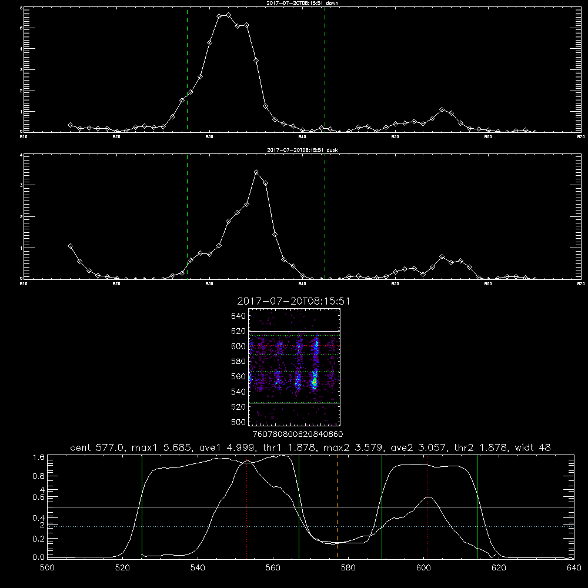Click the left green dashed line in dusk plot
588x588 pixels.
pos(187,216)
